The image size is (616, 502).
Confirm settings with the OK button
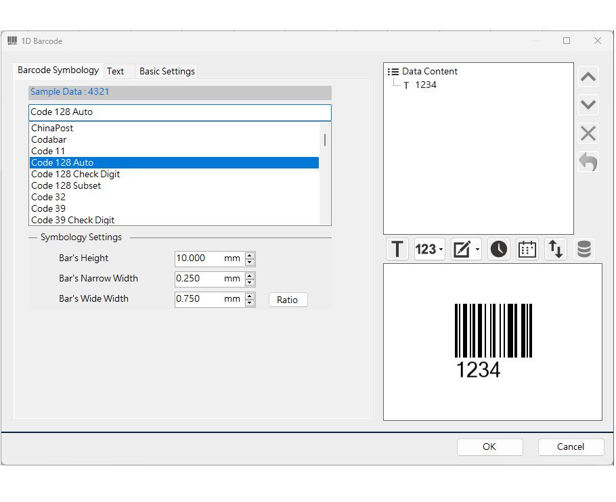(x=489, y=447)
